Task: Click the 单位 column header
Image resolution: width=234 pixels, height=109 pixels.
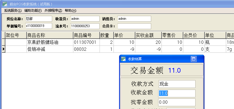Action: pyautogui.click(x=215, y=35)
